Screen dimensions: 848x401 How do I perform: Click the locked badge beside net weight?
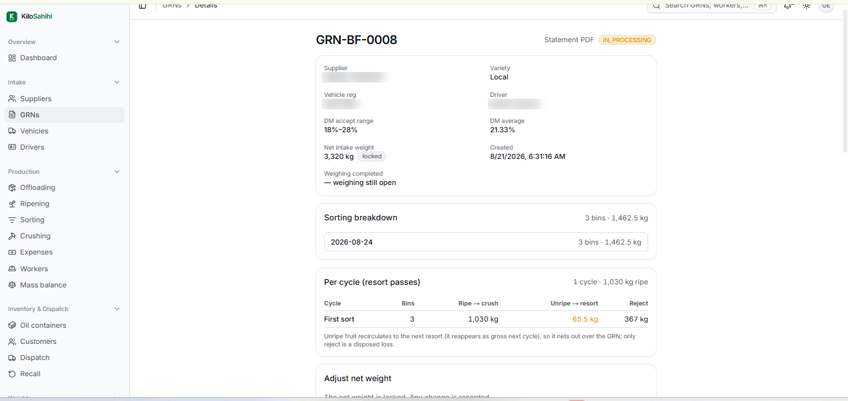(372, 156)
